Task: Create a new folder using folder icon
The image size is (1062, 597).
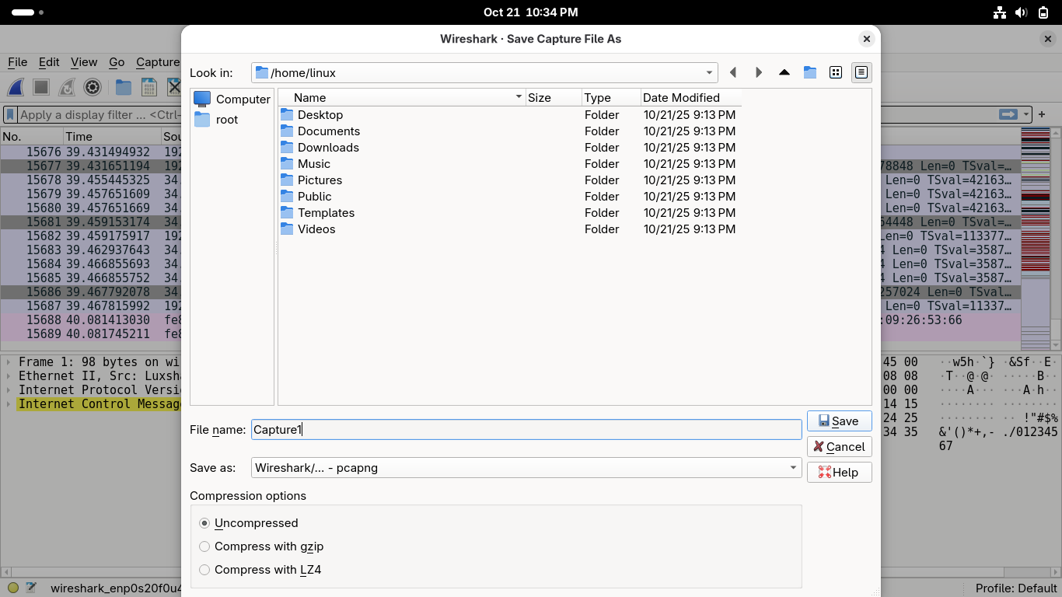Action: [810, 72]
